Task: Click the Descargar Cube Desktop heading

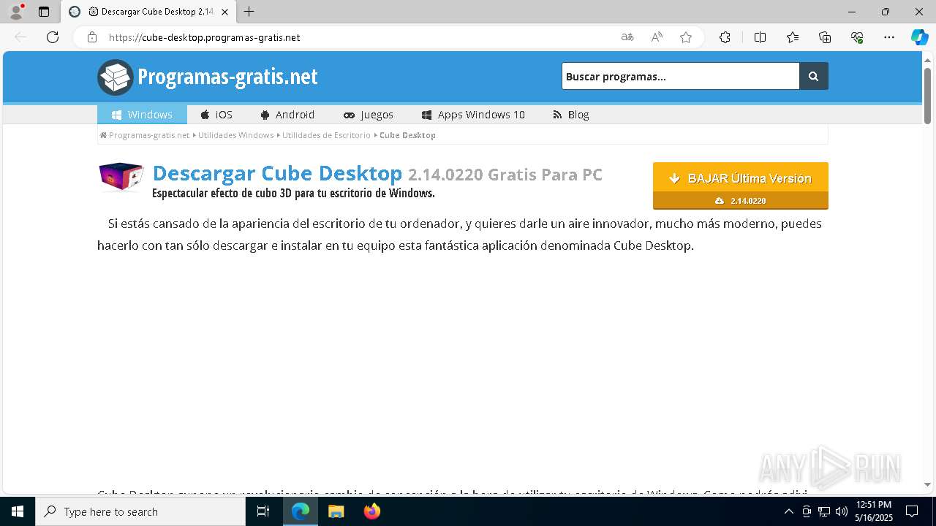Action: tap(277, 173)
